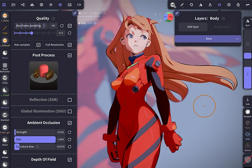Select the Move tool
Image resolution: width=252 pixels, height=168 pixels.
[x=5, y=55]
